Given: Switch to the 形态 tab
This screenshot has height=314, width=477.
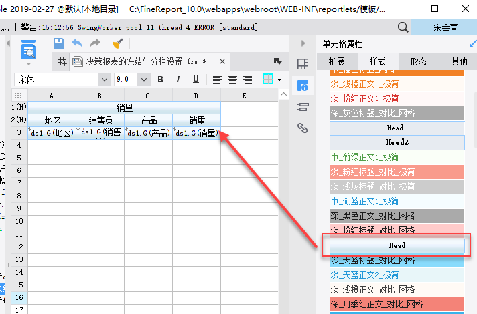Looking at the screenshot, I should [x=418, y=61].
